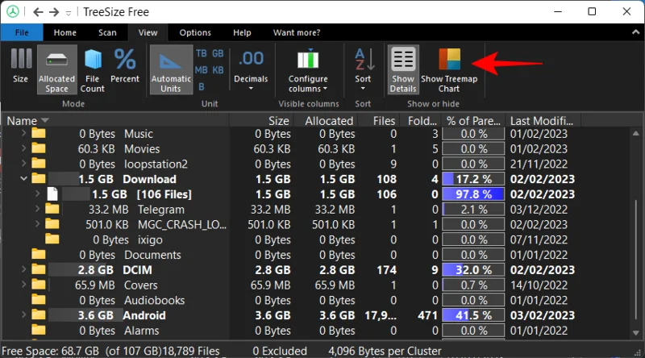Set unit to Bytes (B)
This screenshot has height=358, width=645.
(201, 87)
